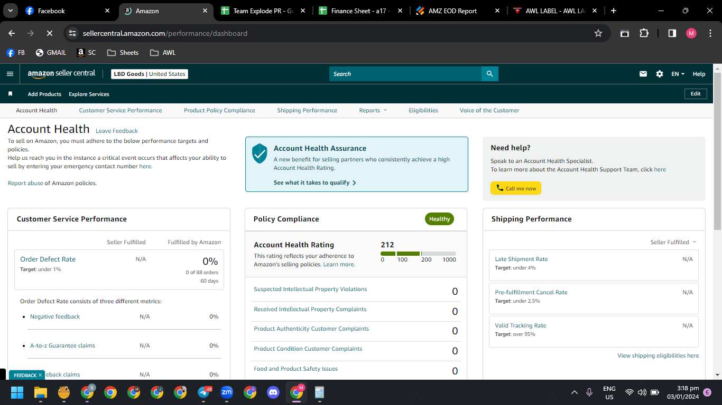This screenshot has width=722, height=405.
Task: Click Add Products
Action: 44,94
